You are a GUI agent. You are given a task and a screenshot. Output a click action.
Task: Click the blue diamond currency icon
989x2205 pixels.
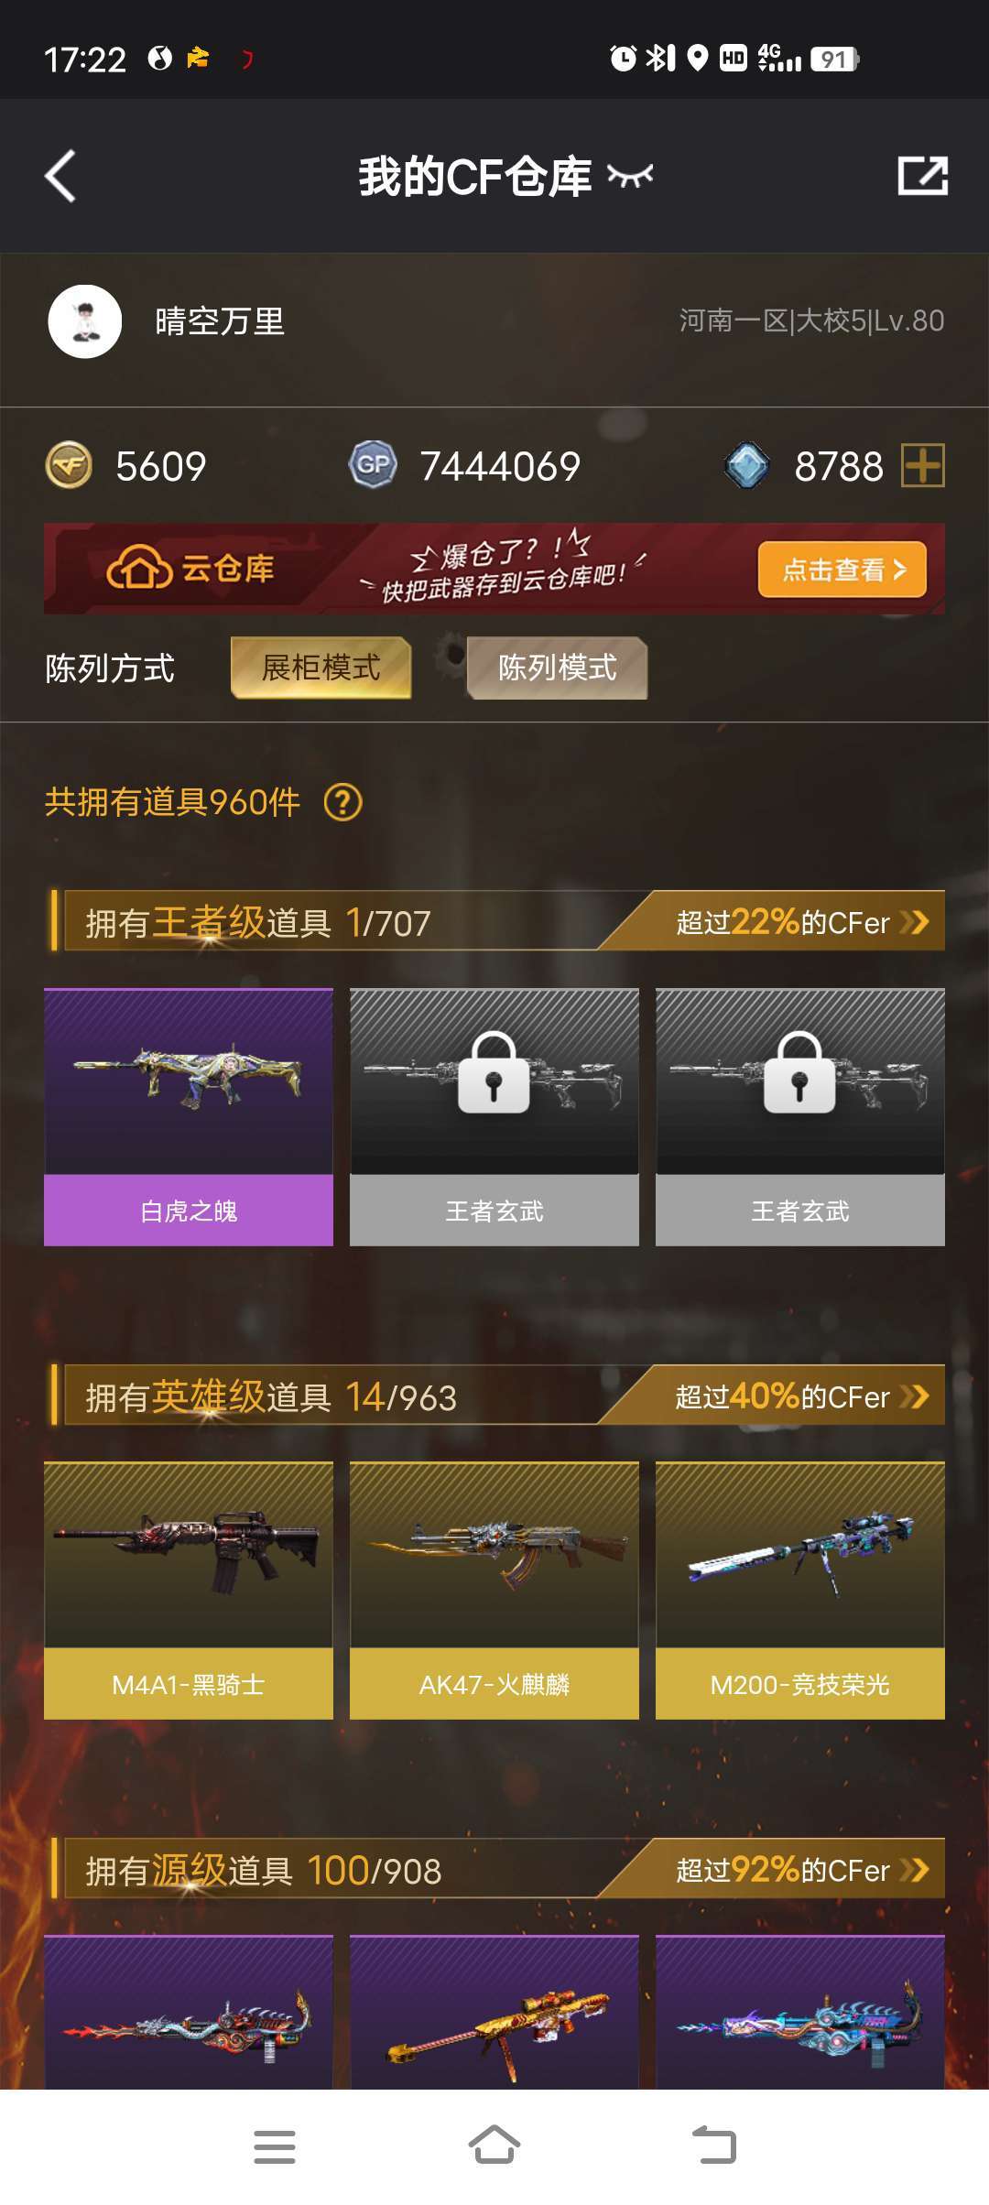coord(747,466)
